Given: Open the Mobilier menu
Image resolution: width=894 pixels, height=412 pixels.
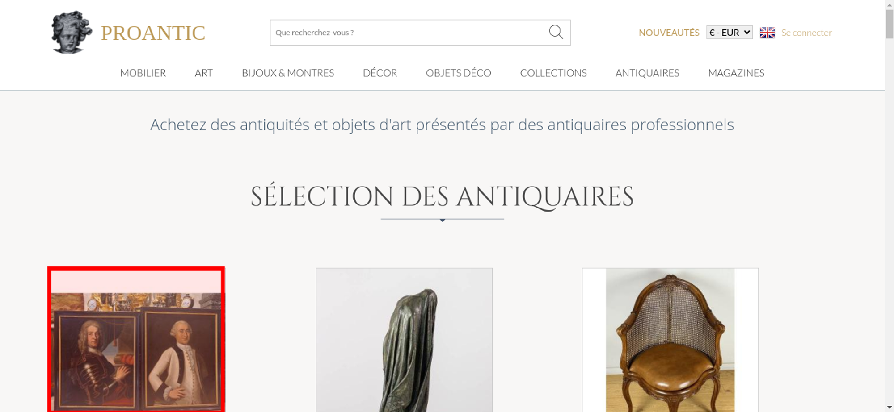Looking at the screenshot, I should [x=143, y=73].
